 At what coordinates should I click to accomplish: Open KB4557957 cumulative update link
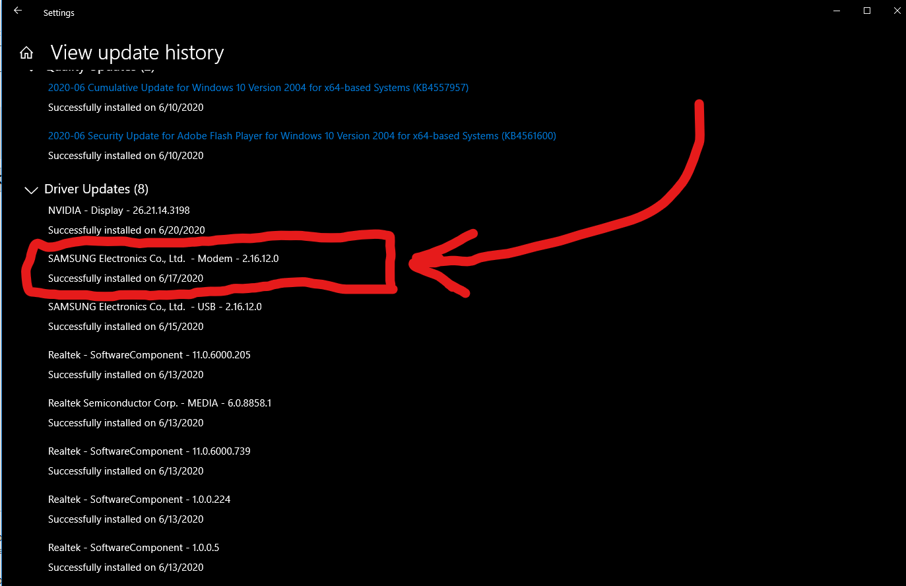coord(258,88)
